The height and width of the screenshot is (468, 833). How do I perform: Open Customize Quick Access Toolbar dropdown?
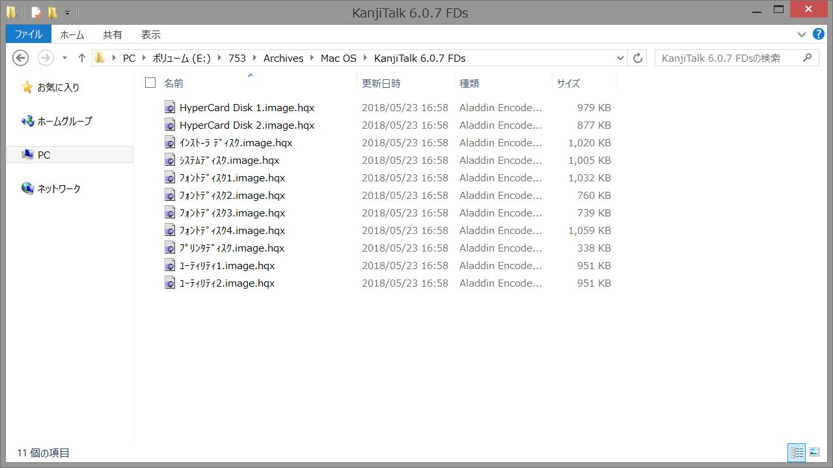(67, 12)
